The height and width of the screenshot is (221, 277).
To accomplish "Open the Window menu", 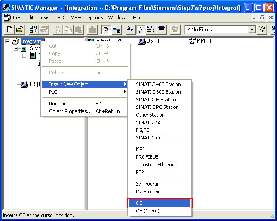I will coord(117,17).
